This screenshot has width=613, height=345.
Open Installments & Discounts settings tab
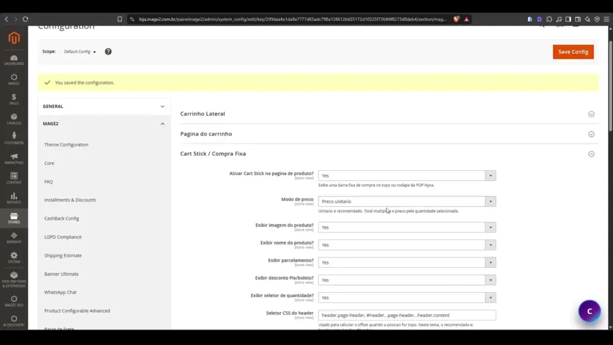pyautogui.click(x=70, y=200)
